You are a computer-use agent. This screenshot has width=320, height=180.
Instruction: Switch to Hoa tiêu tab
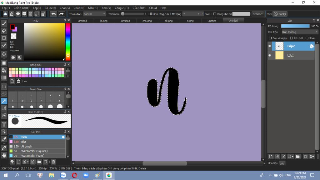(272, 163)
